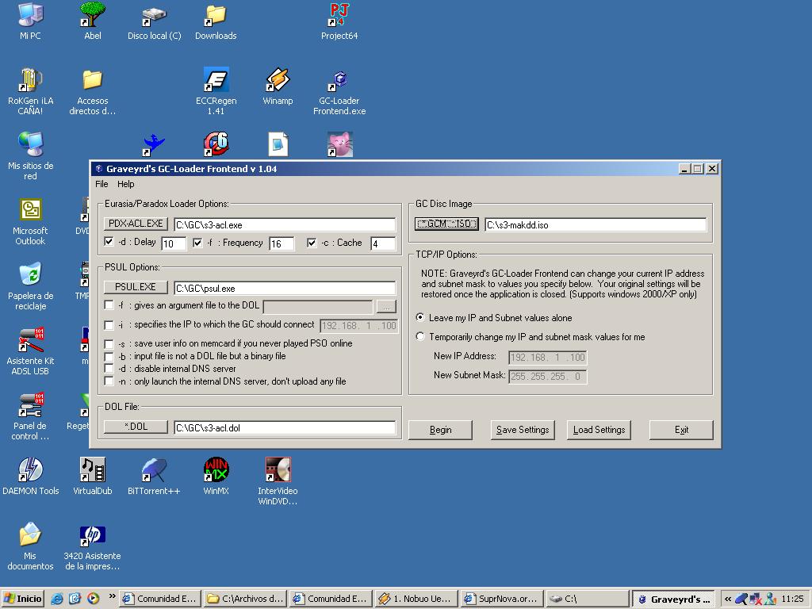This screenshot has height=609, width=812.
Task: Click the GC-Loader Frontend.exe desktop icon
Action: click(339, 82)
